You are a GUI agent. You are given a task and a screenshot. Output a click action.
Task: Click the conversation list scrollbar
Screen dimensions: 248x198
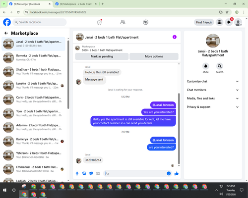(68, 74)
